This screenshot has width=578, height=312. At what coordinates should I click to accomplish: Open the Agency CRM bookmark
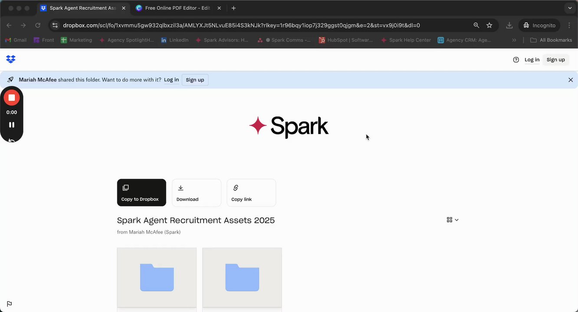click(x=464, y=40)
